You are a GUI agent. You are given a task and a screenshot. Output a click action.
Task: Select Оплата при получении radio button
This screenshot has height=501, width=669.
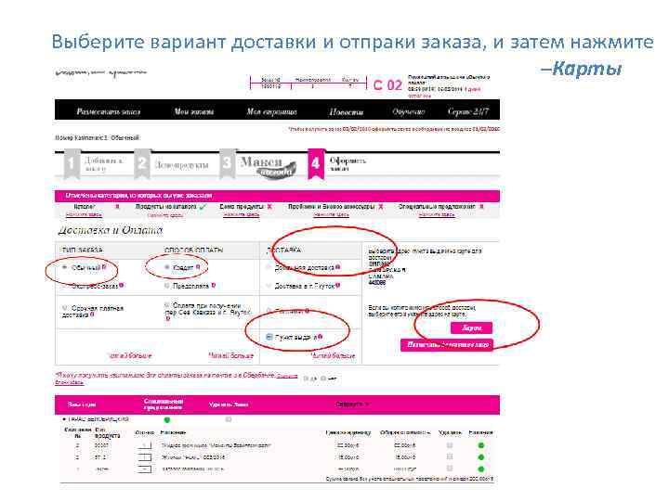[167, 305]
